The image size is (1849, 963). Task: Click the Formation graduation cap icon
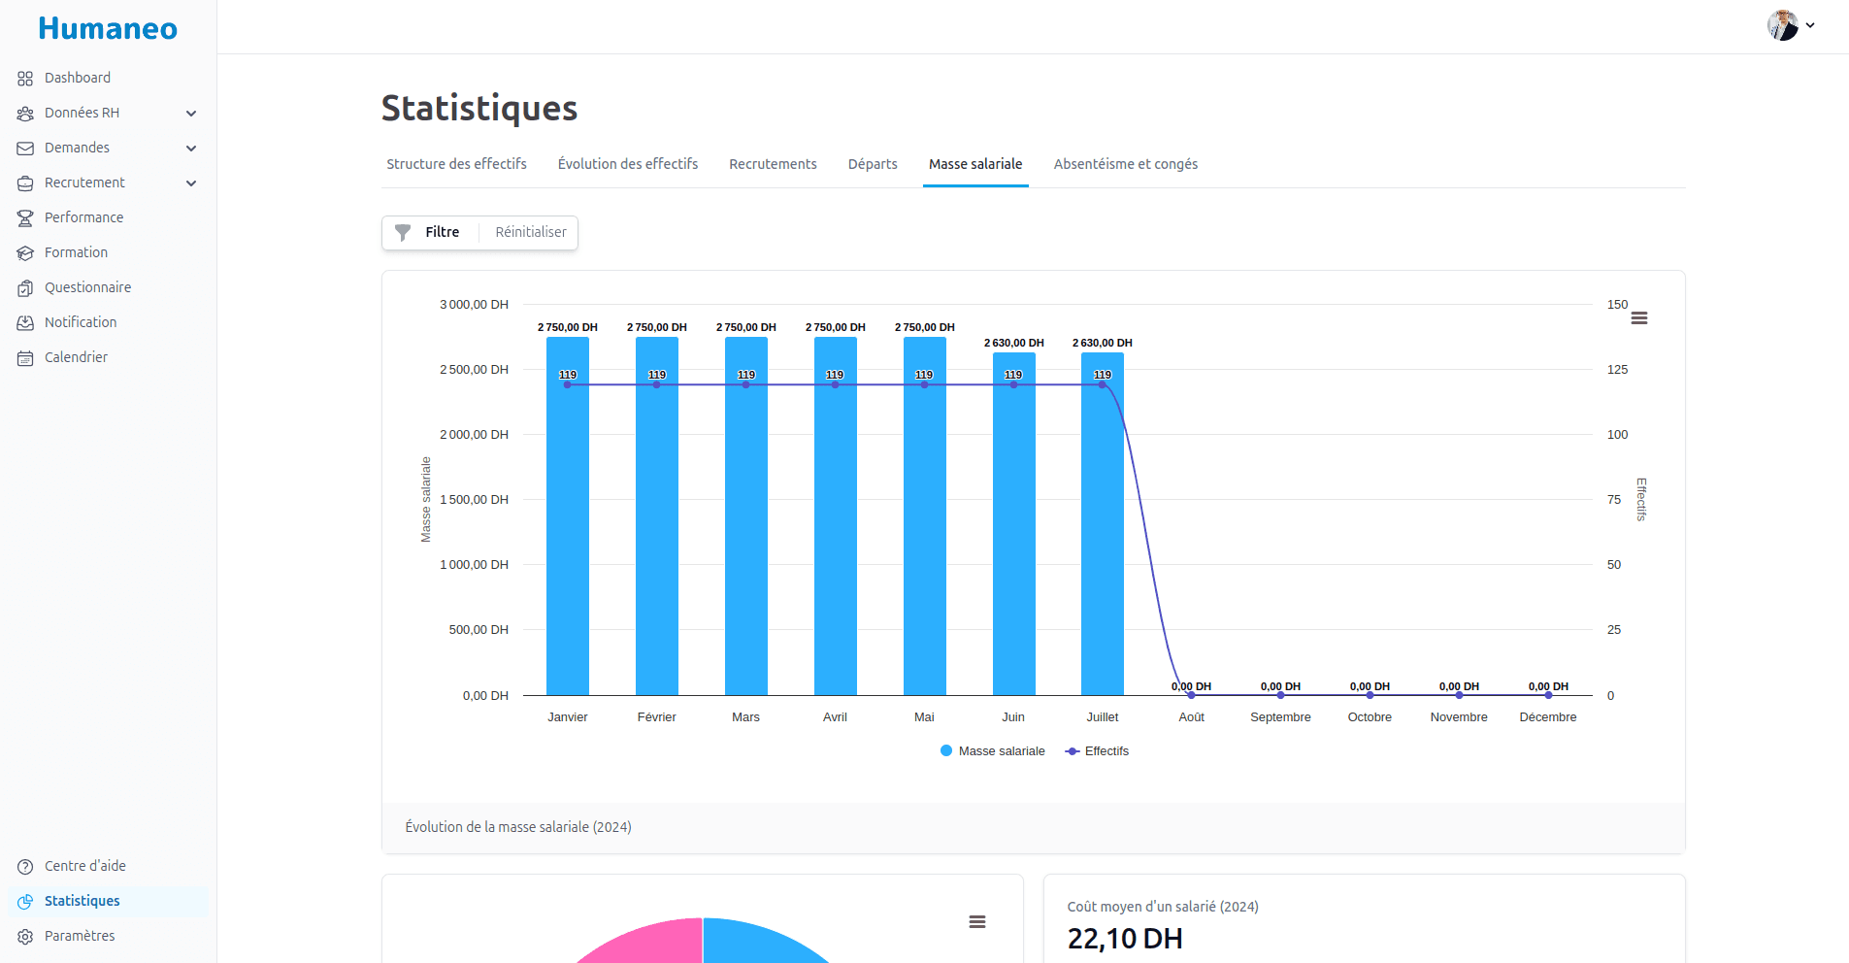point(25,253)
